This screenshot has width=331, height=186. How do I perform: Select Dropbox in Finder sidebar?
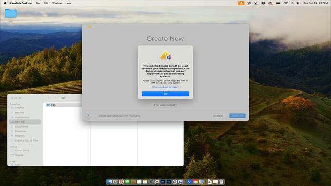click(20, 136)
